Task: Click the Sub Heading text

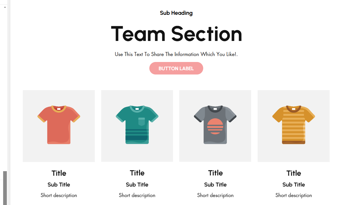Action: tap(176, 13)
